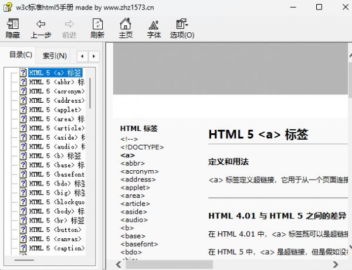Click the page icon beside <audio> tree item

tap(23, 146)
